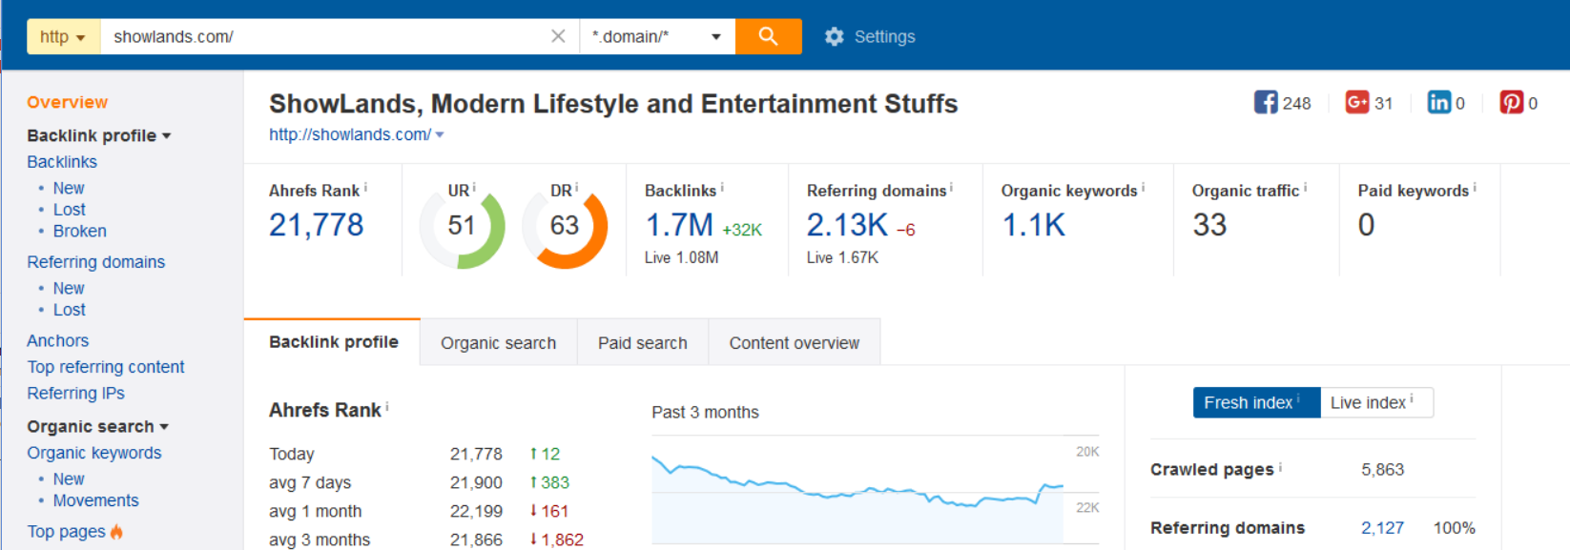The width and height of the screenshot is (1570, 550).
Task: Click info icon beside Ahrefs Rank metric
Action: coord(365,187)
